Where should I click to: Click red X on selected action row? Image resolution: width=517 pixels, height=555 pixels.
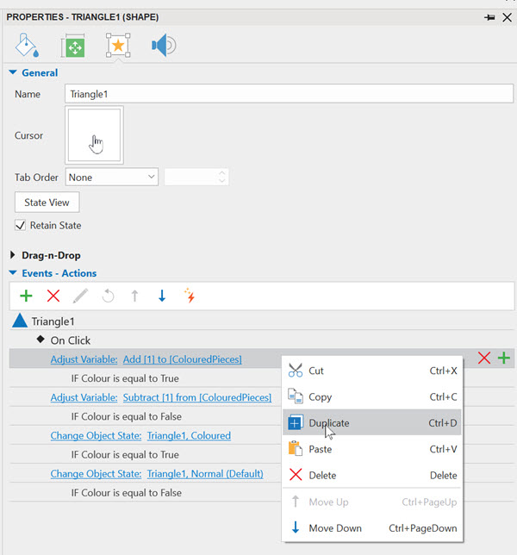coord(484,359)
